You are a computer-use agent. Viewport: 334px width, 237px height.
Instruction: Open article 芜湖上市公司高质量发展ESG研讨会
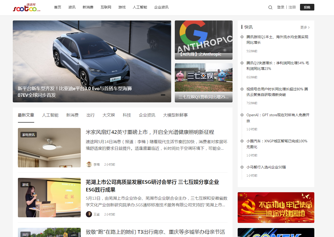(x=152, y=186)
